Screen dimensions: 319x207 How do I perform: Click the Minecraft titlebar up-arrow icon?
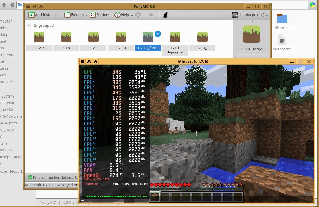96,62
